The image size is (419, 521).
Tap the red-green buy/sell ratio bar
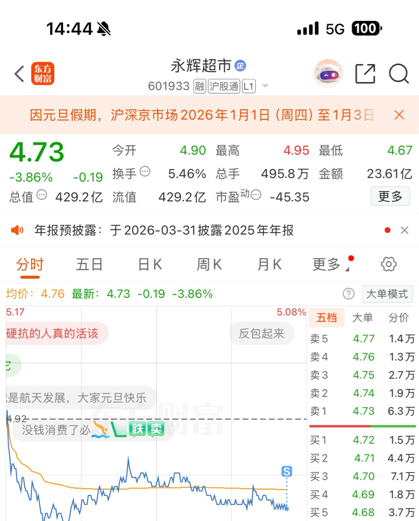coord(362,426)
